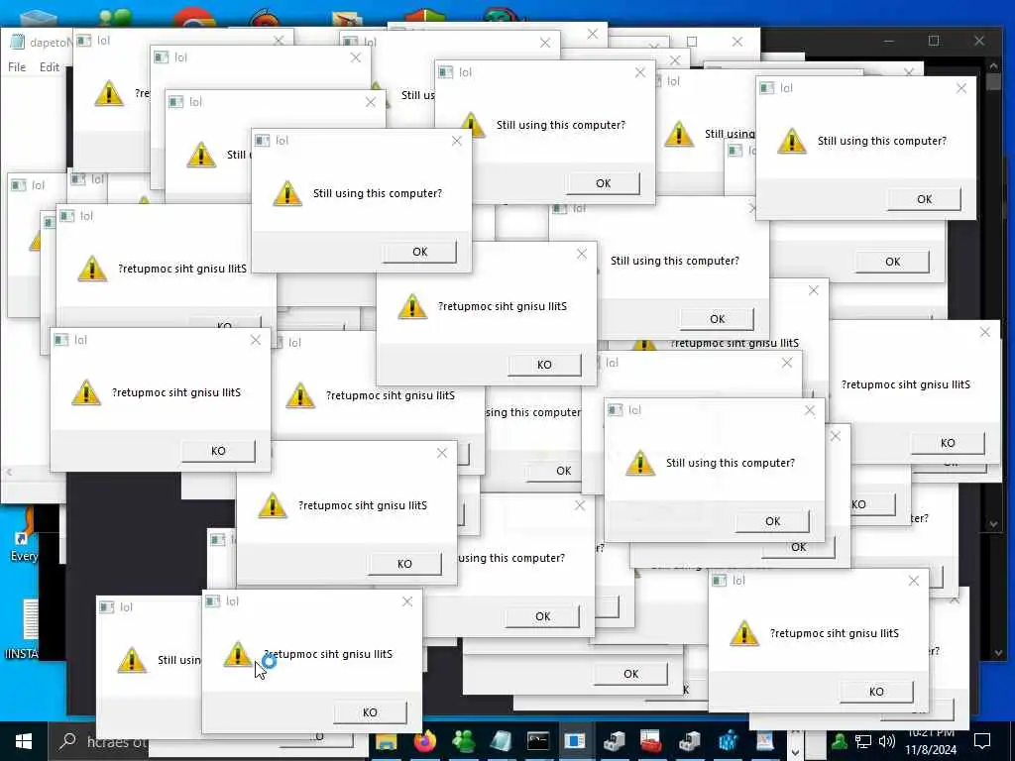
Task: Open the paint-style icon before tray chevron
Action: tap(765, 741)
